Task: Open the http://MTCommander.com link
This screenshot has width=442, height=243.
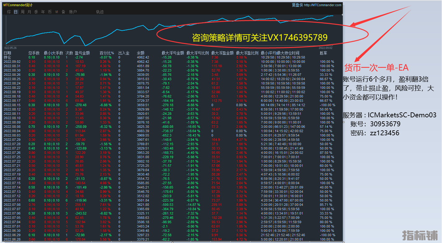Action: coord(323,5)
